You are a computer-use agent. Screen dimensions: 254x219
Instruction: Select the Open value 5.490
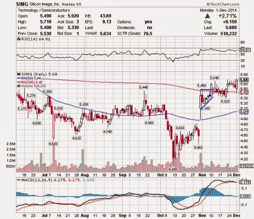46,16
